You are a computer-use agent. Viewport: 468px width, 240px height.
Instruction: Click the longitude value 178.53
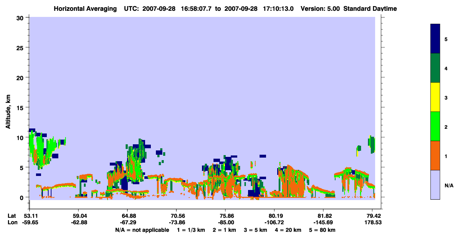[x=372, y=222]
